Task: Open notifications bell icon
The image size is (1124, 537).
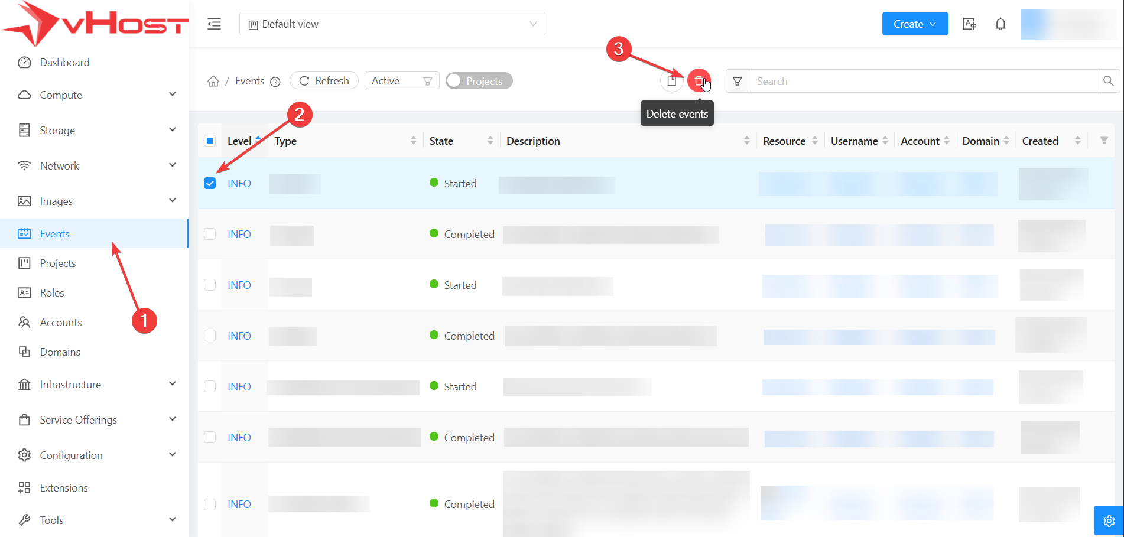Action: tap(1000, 24)
